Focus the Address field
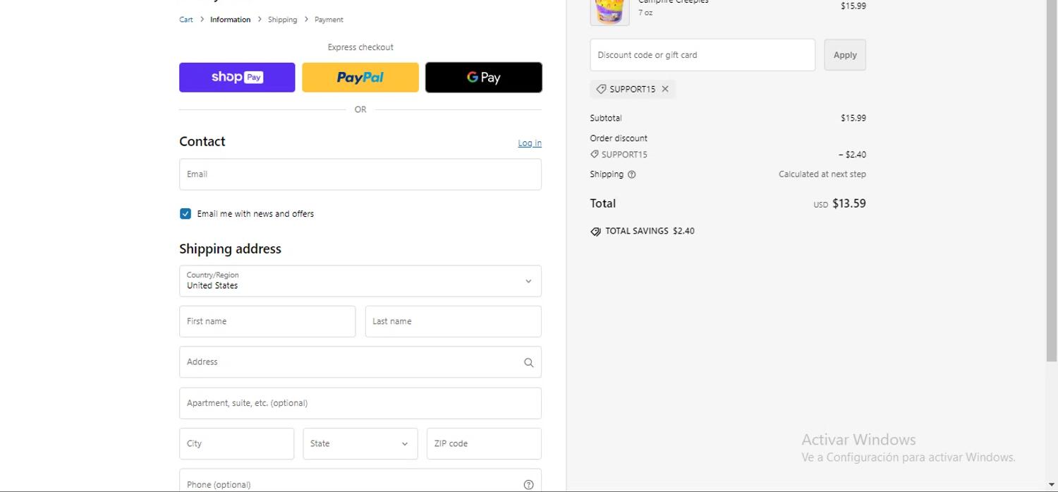The width and height of the screenshot is (1058, 492). (360, 362)
